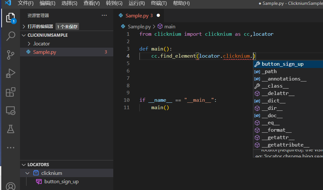Click the clicknium store icon in Locators
Image resolution: width=323 pixels, height=190 pixels.
36,173
